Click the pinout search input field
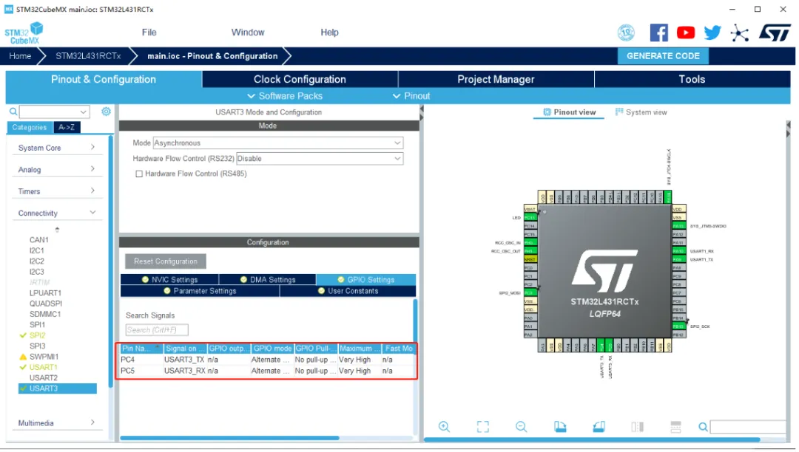 pos(748,427)
